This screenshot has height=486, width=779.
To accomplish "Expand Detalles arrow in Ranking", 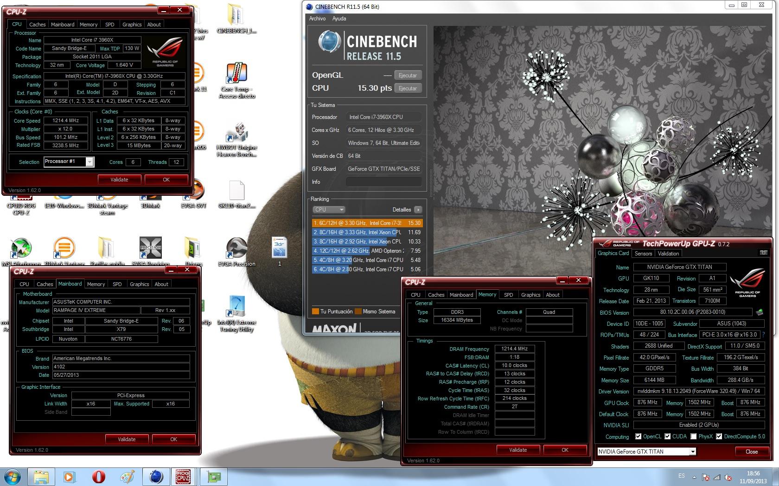I will 418,210.
